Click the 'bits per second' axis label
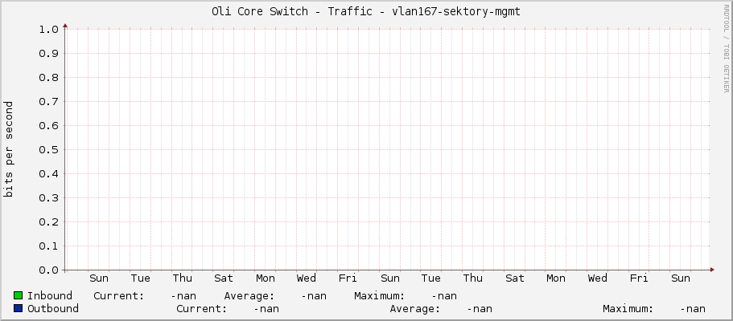 [x=8, y=149]
